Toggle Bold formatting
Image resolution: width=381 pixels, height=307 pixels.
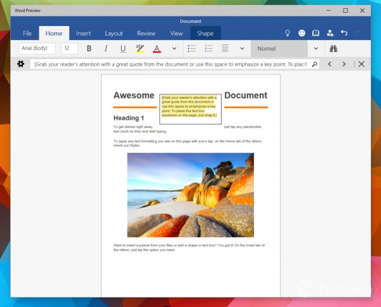click(x=89, y=49)
